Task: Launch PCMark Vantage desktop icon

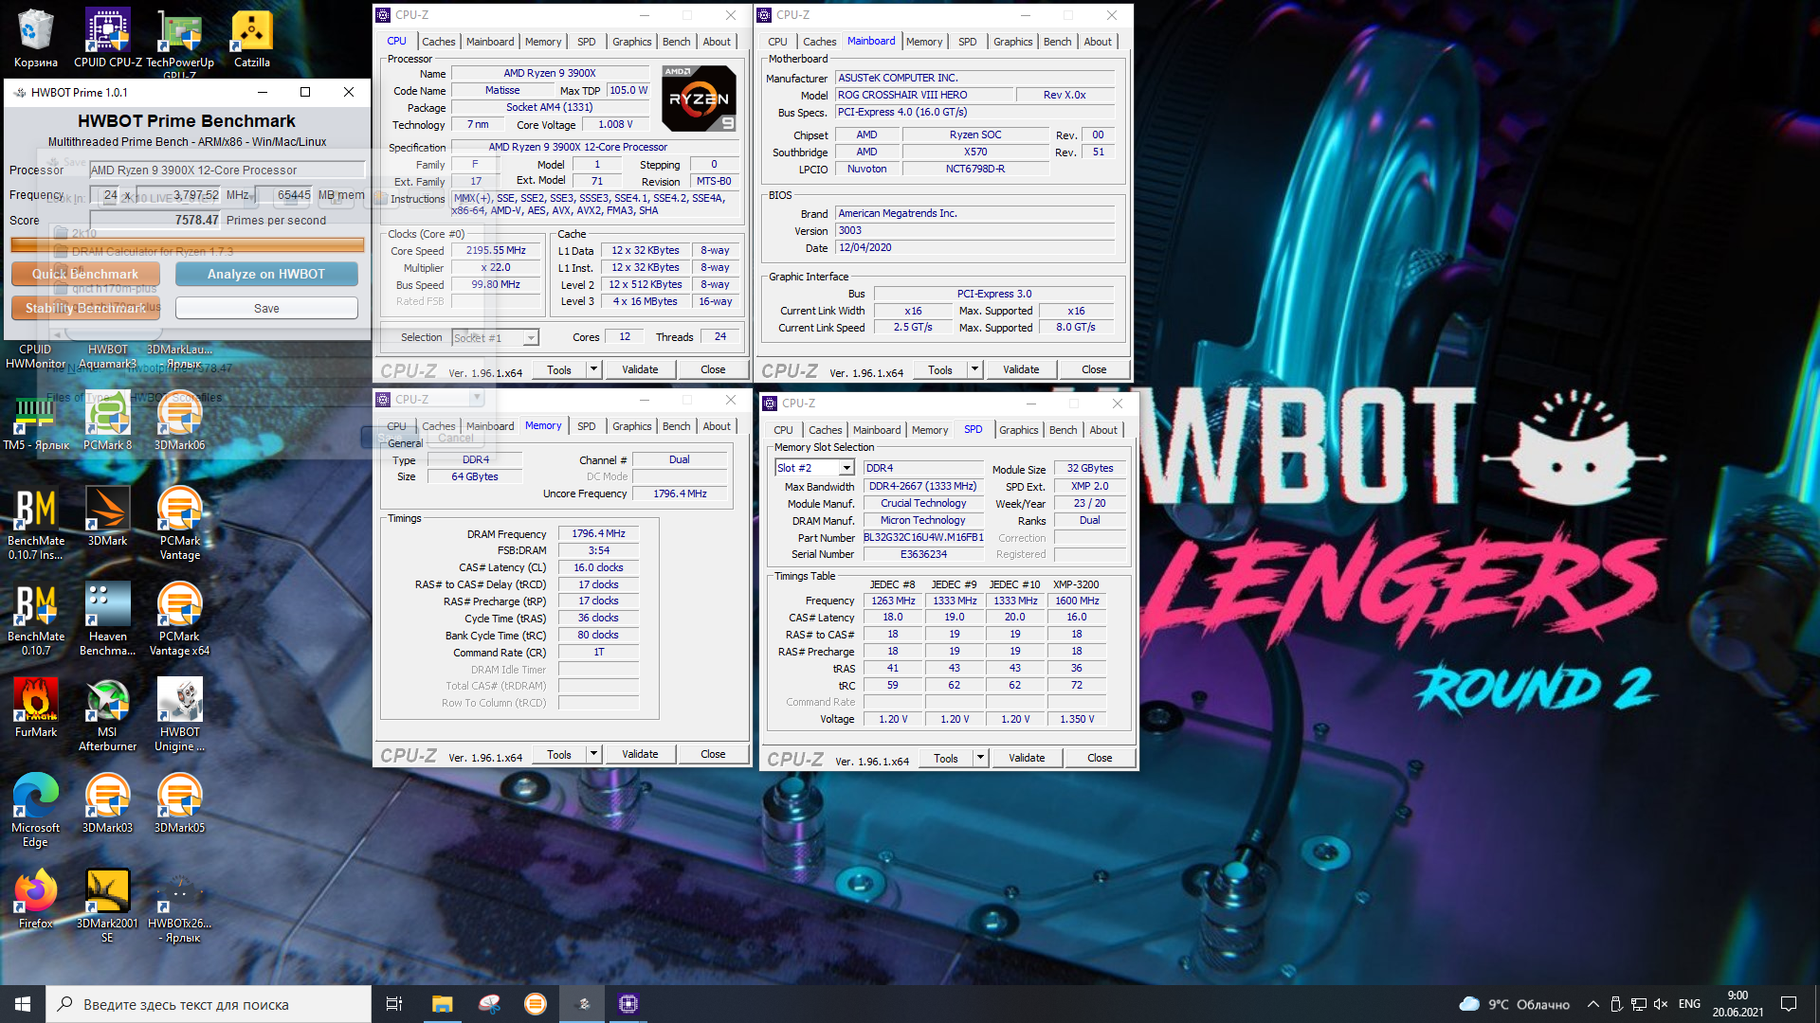Action: 179,524
